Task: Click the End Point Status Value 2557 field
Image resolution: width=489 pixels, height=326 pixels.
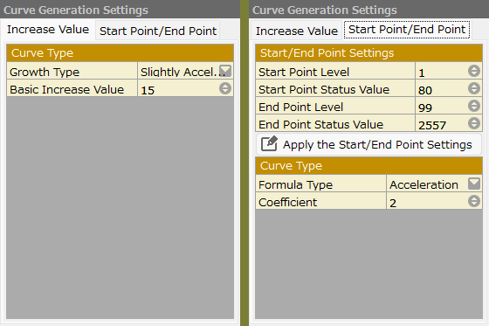Action: [x=449, y=123]
